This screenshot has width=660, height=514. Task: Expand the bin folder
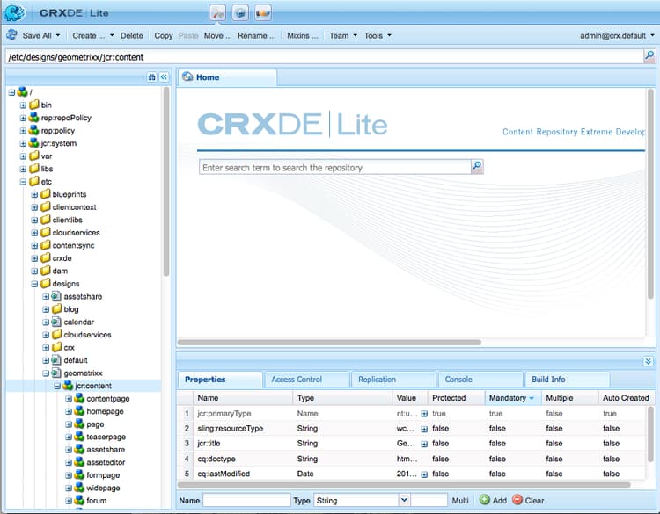[23, 105]
